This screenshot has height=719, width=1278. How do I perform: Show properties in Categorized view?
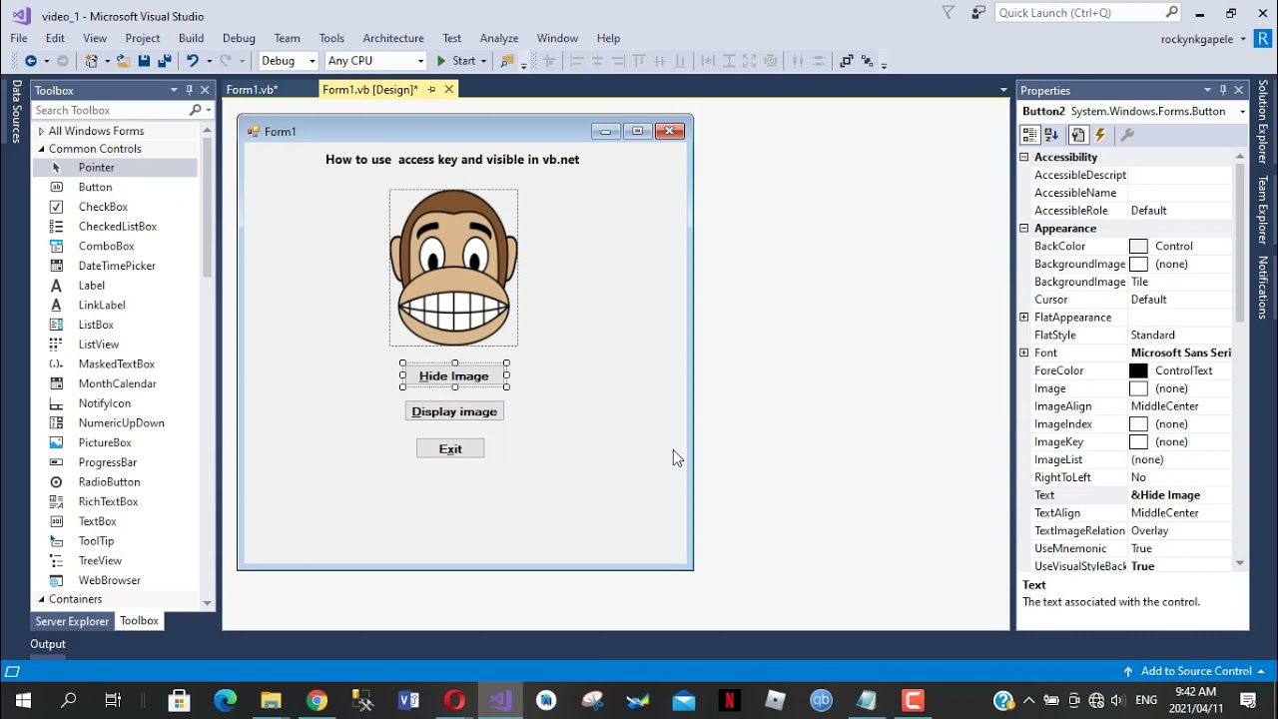coord(1030,135)
